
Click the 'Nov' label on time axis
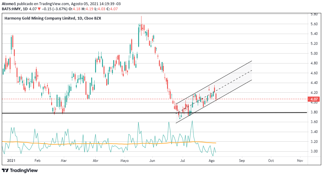[300, 161]
